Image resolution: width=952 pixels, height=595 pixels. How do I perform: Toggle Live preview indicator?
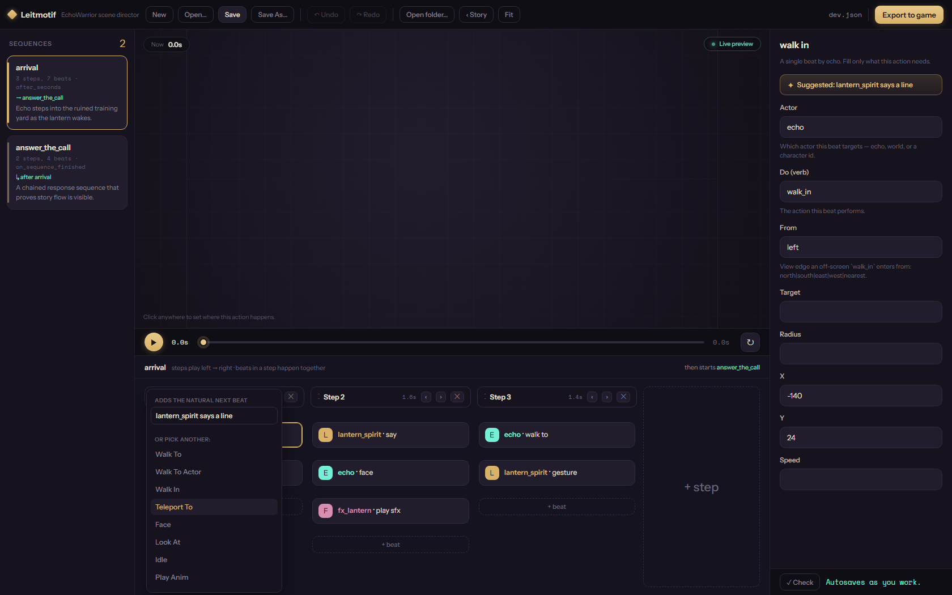click(732, 44)
